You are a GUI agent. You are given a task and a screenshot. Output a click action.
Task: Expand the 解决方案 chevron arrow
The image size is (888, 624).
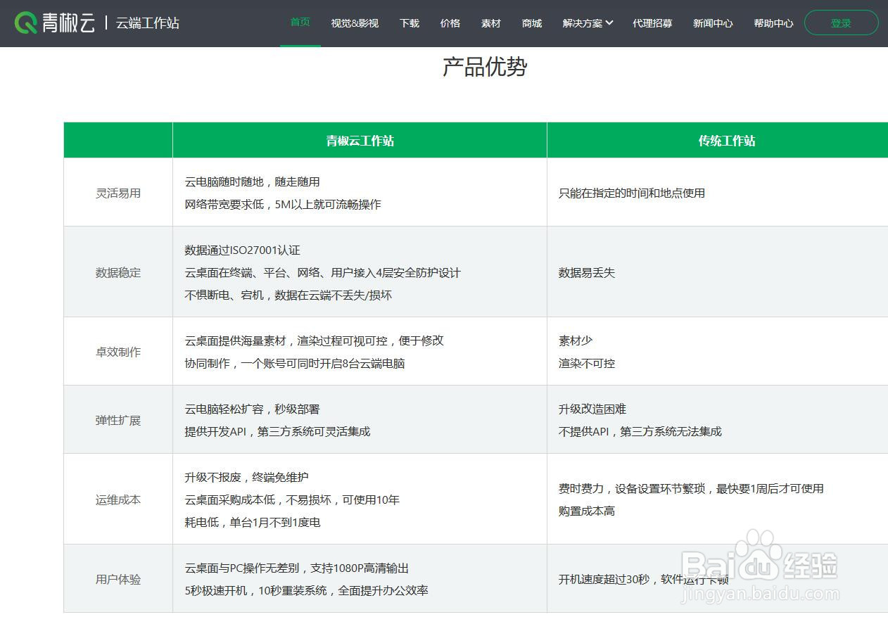pos(611,23)
